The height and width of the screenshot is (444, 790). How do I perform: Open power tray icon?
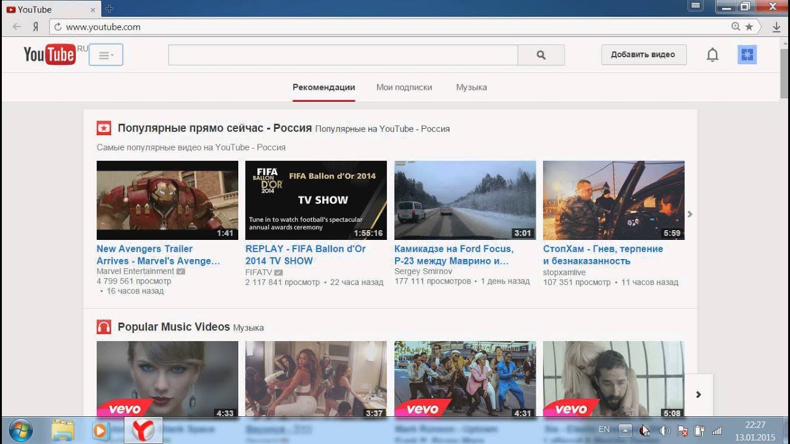click(700, 430)
